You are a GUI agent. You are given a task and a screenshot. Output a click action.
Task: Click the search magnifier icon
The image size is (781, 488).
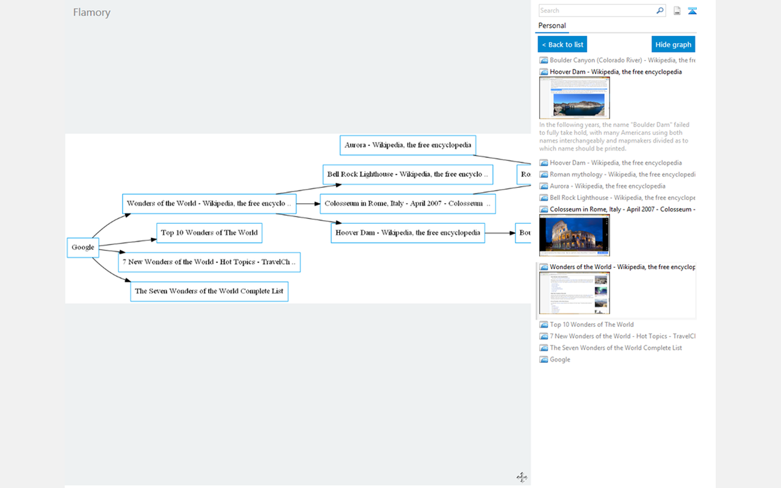coord(660,10)
